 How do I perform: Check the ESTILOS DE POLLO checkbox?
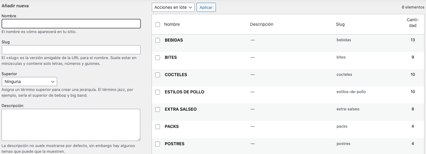pyautogui.click(x=158, y=92)
